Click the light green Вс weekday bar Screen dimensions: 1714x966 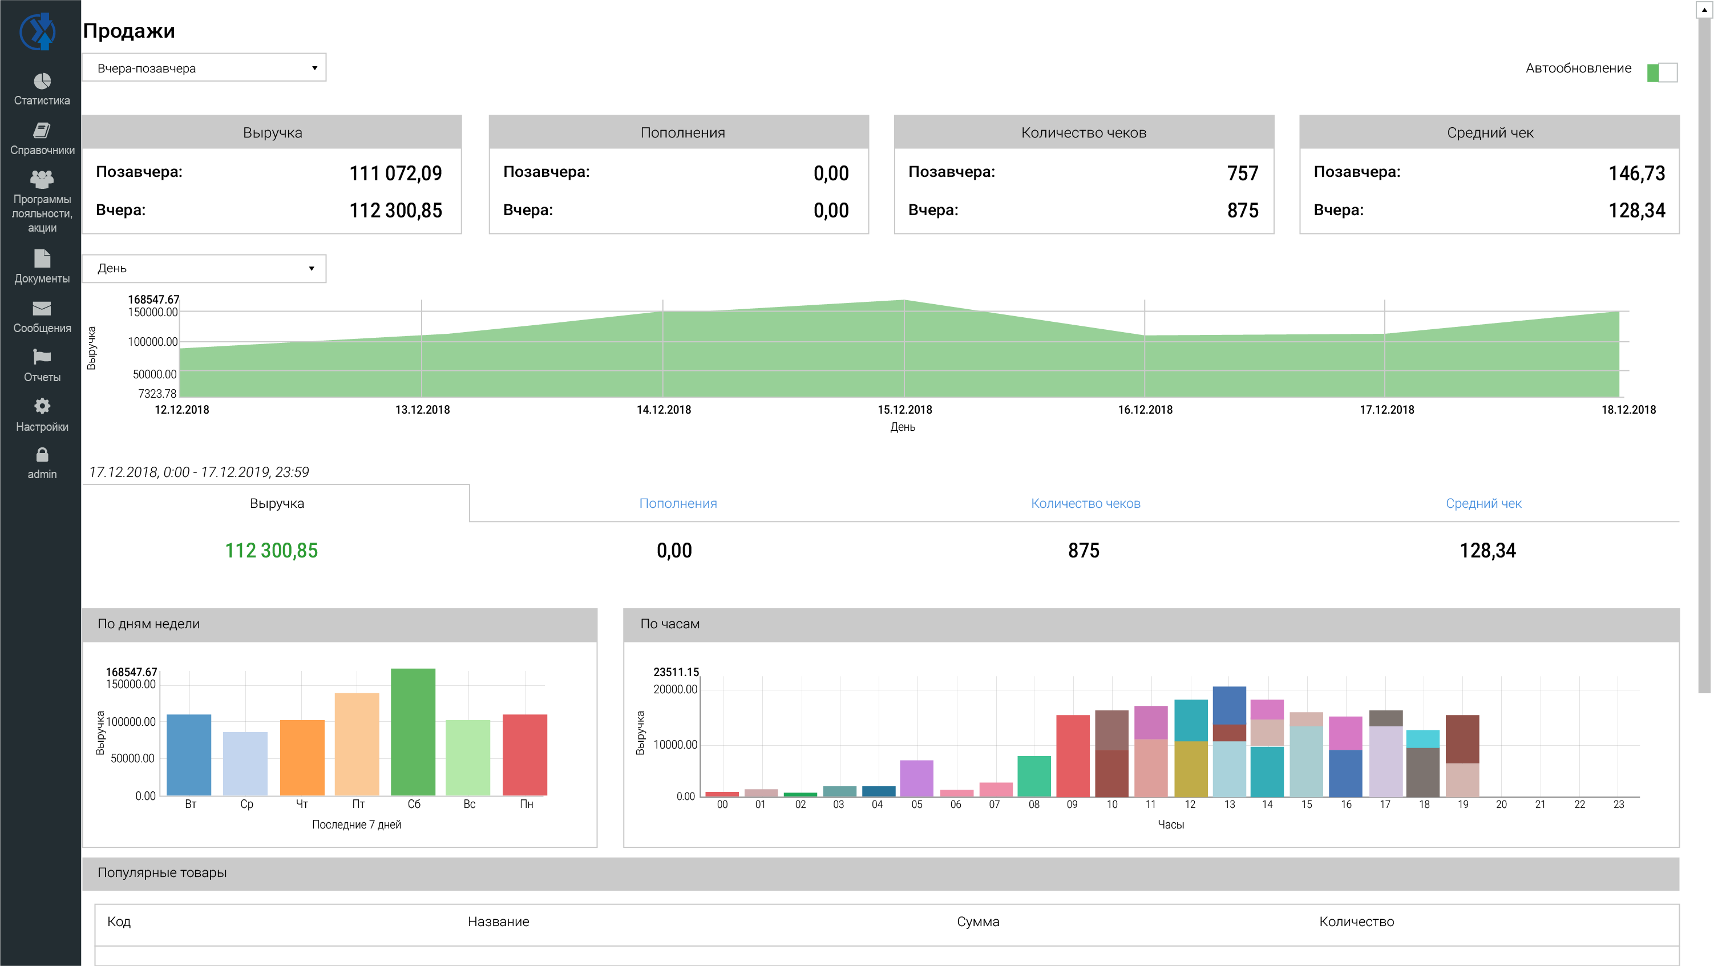(x=468, y=758)
